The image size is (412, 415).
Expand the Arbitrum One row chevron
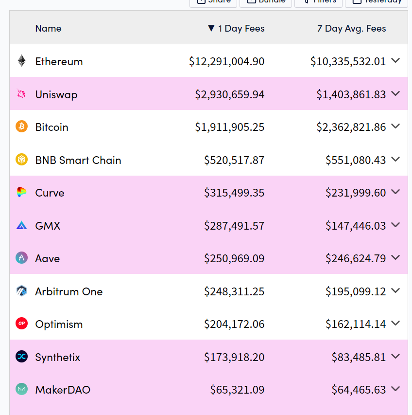coord(395,290)
